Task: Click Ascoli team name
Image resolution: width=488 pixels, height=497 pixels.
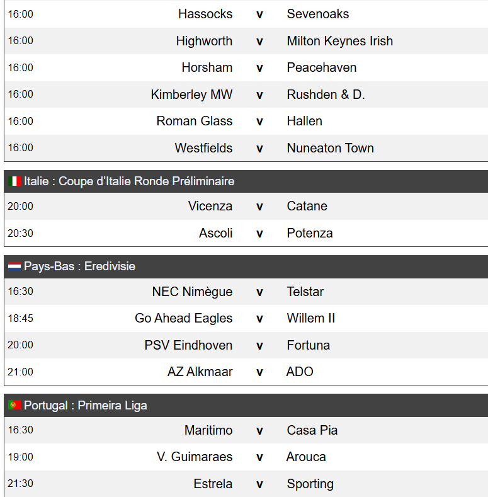Action: click(x=215, y=233)
